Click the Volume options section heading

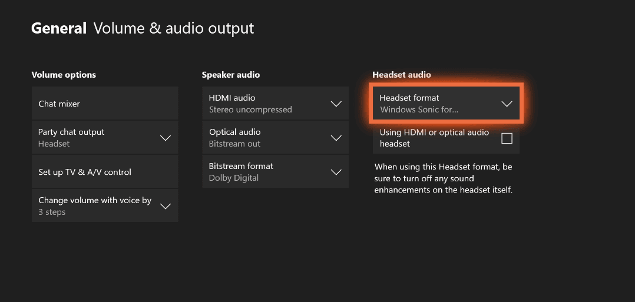pyautogui.click(x=64, y=75)
